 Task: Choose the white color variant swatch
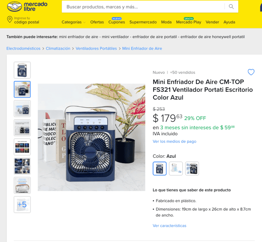pos(176,169)
